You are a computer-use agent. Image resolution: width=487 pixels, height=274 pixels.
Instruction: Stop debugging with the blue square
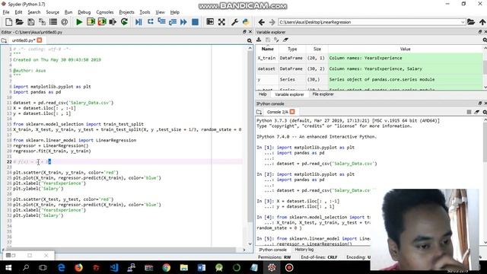195,22
